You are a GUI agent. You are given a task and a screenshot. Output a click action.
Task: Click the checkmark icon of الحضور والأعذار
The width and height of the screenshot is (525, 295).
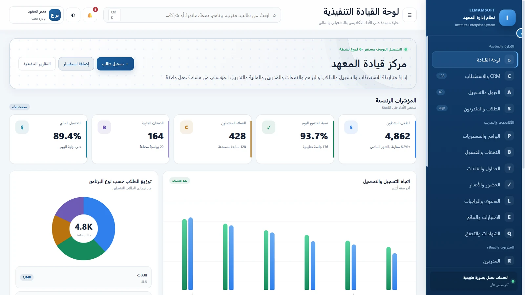pyautogui.click(x=509, y=185)
